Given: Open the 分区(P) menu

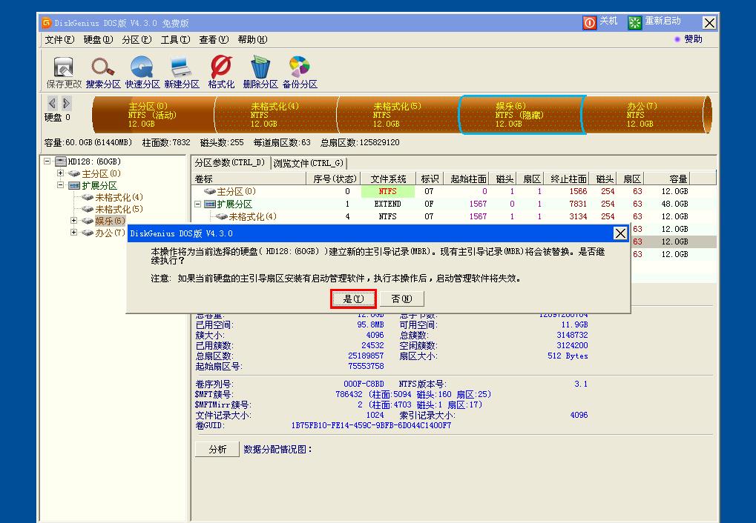Looking at the screenshot, I should point(137,39).
